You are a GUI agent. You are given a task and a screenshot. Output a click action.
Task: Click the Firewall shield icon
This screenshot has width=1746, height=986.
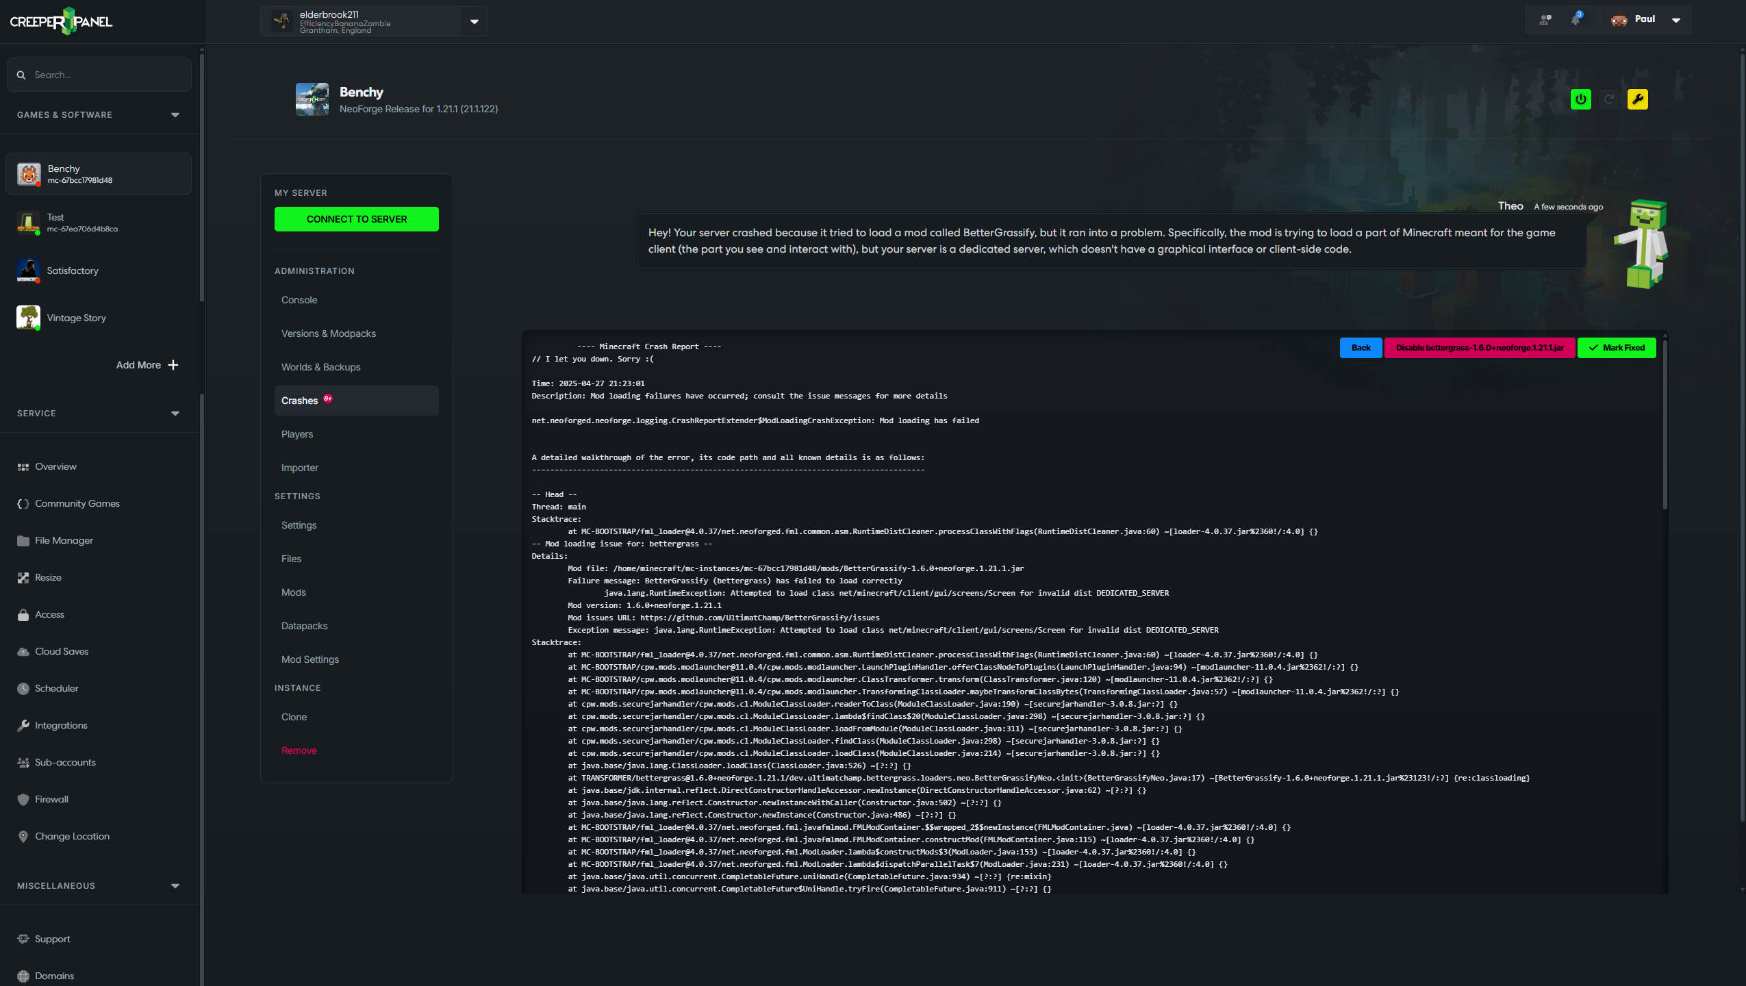click(x=23, y=800)
